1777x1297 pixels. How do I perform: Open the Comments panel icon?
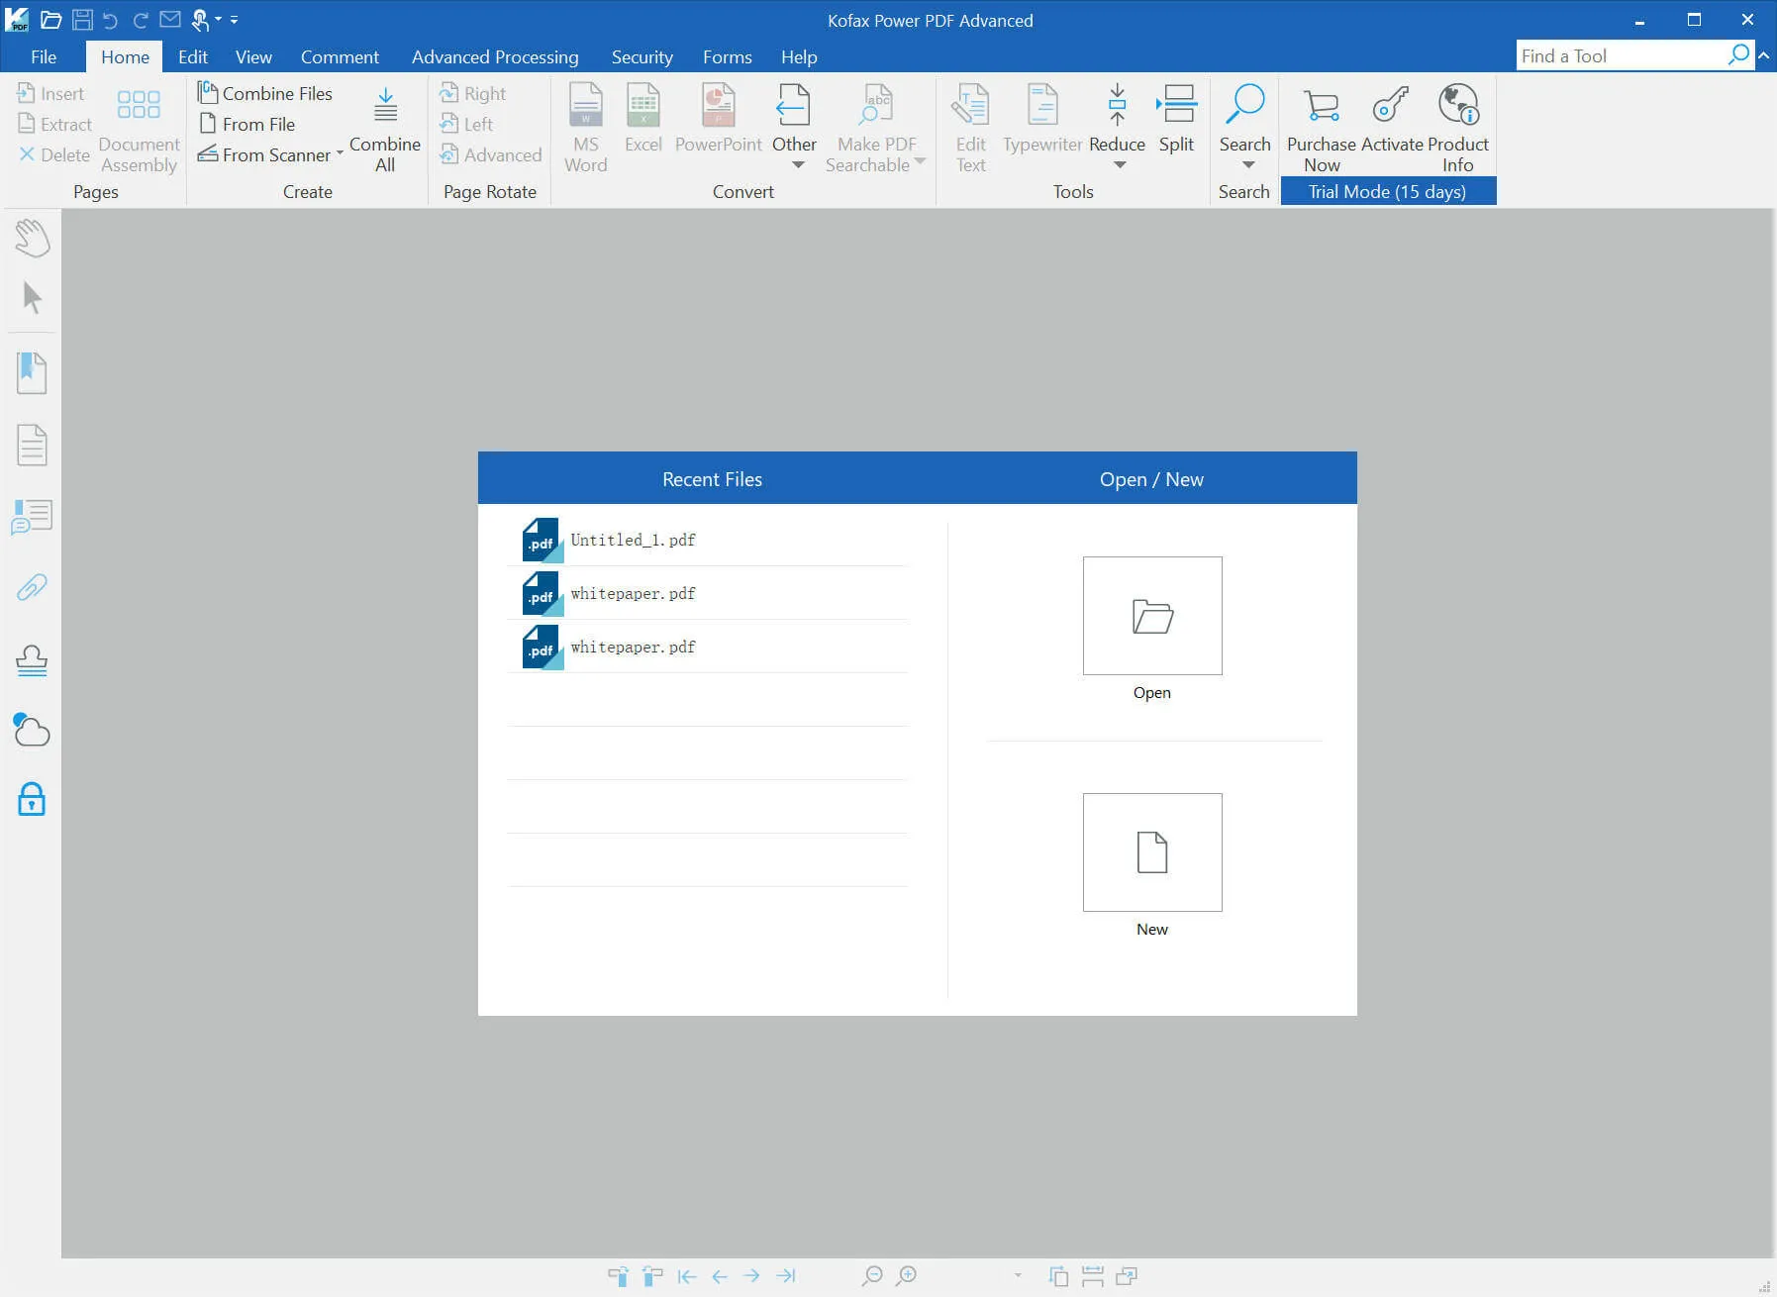coord(32,516)
